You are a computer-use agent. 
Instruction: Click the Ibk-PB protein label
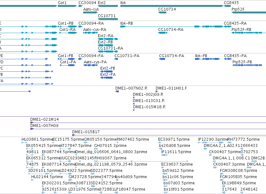point(201,56)
